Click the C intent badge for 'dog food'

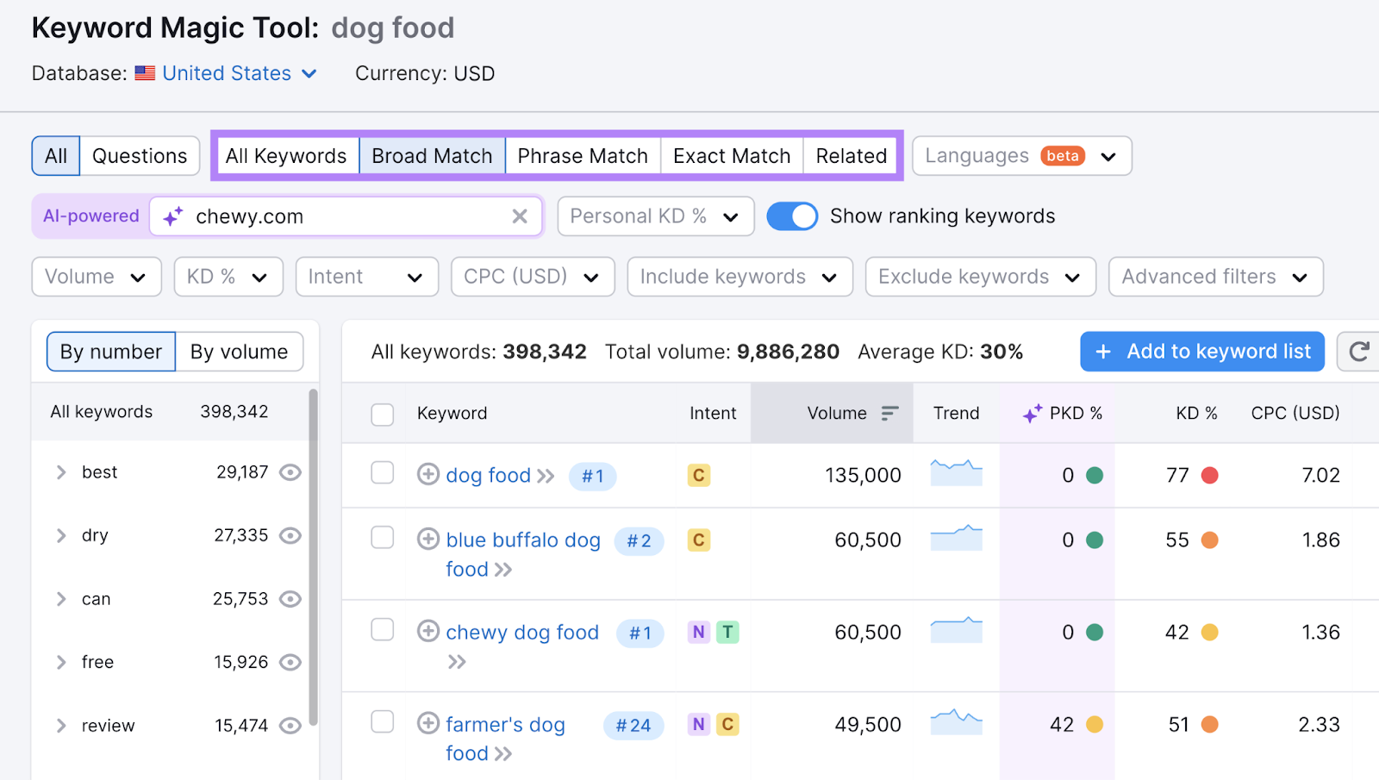[698, 475]
